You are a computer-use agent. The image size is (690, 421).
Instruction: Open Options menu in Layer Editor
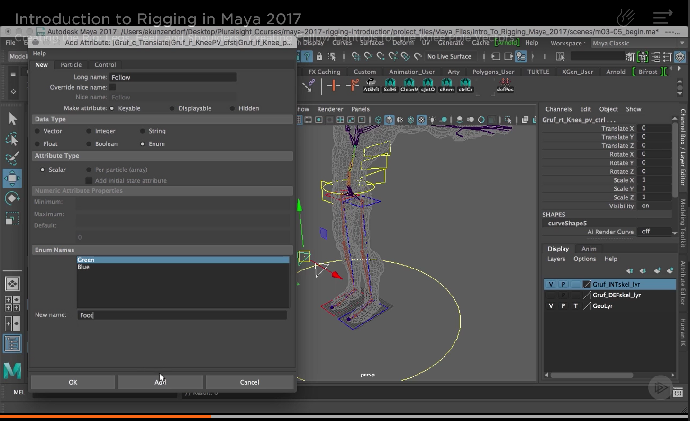tap(584, 259)
